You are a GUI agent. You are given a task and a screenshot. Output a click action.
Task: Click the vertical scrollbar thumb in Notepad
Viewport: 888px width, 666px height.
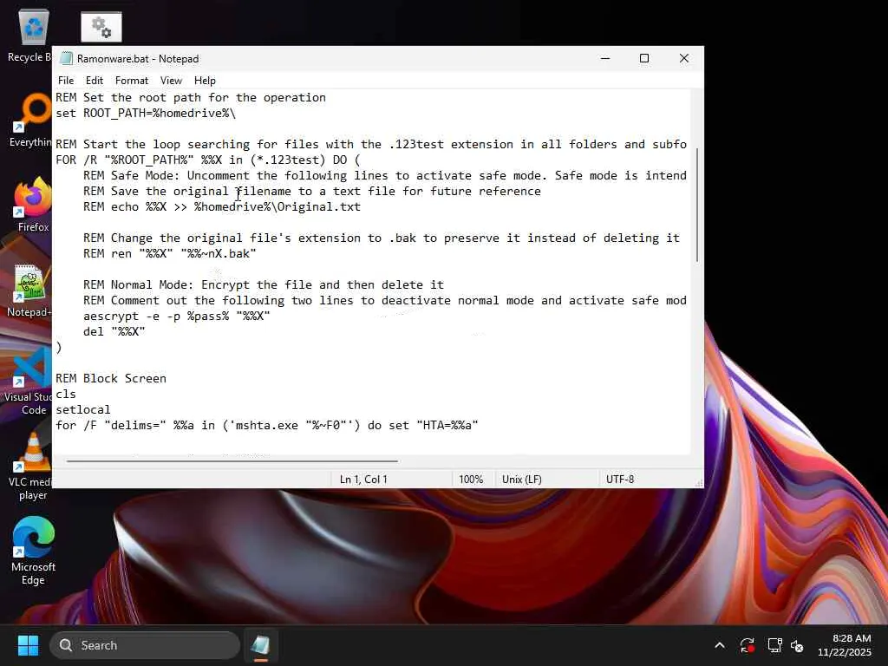pyautogui.click(x=697, y=205)
